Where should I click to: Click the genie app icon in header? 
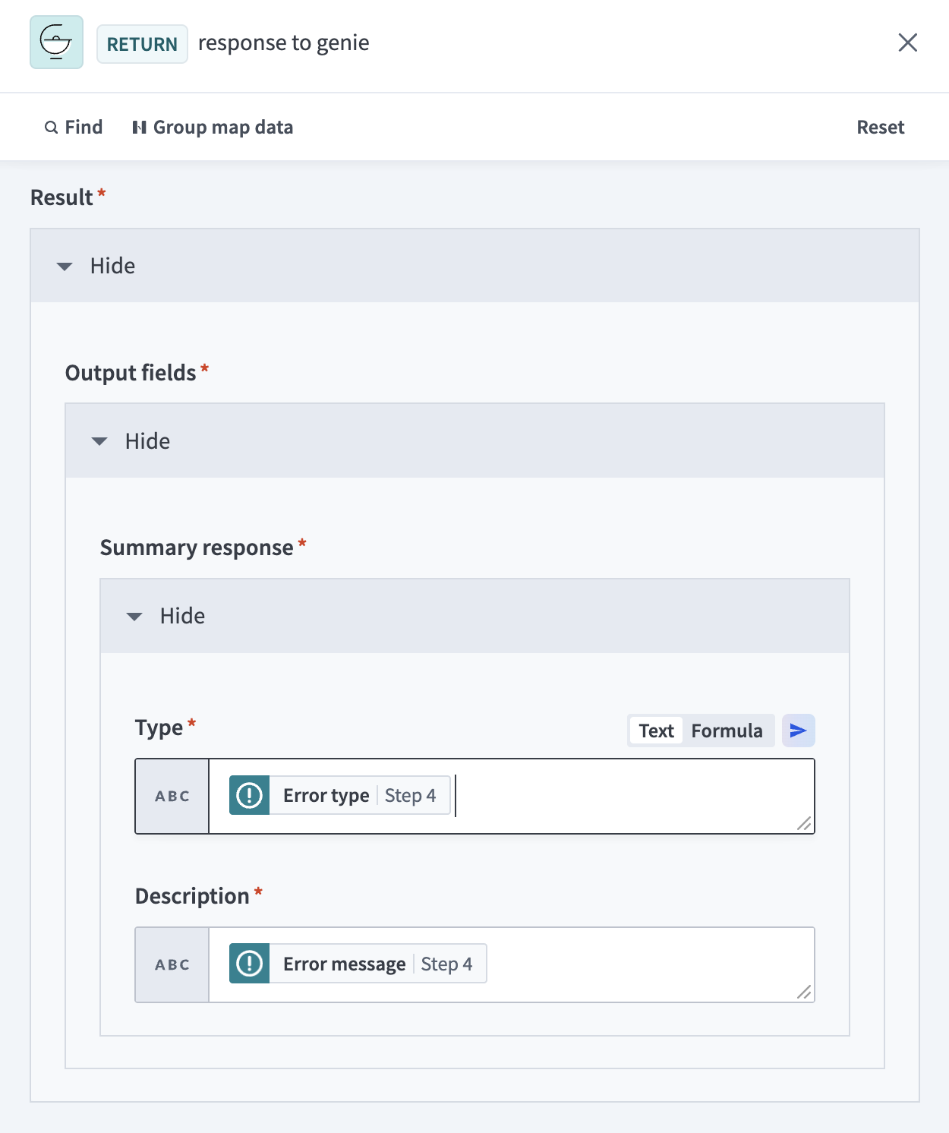point(56,43)
